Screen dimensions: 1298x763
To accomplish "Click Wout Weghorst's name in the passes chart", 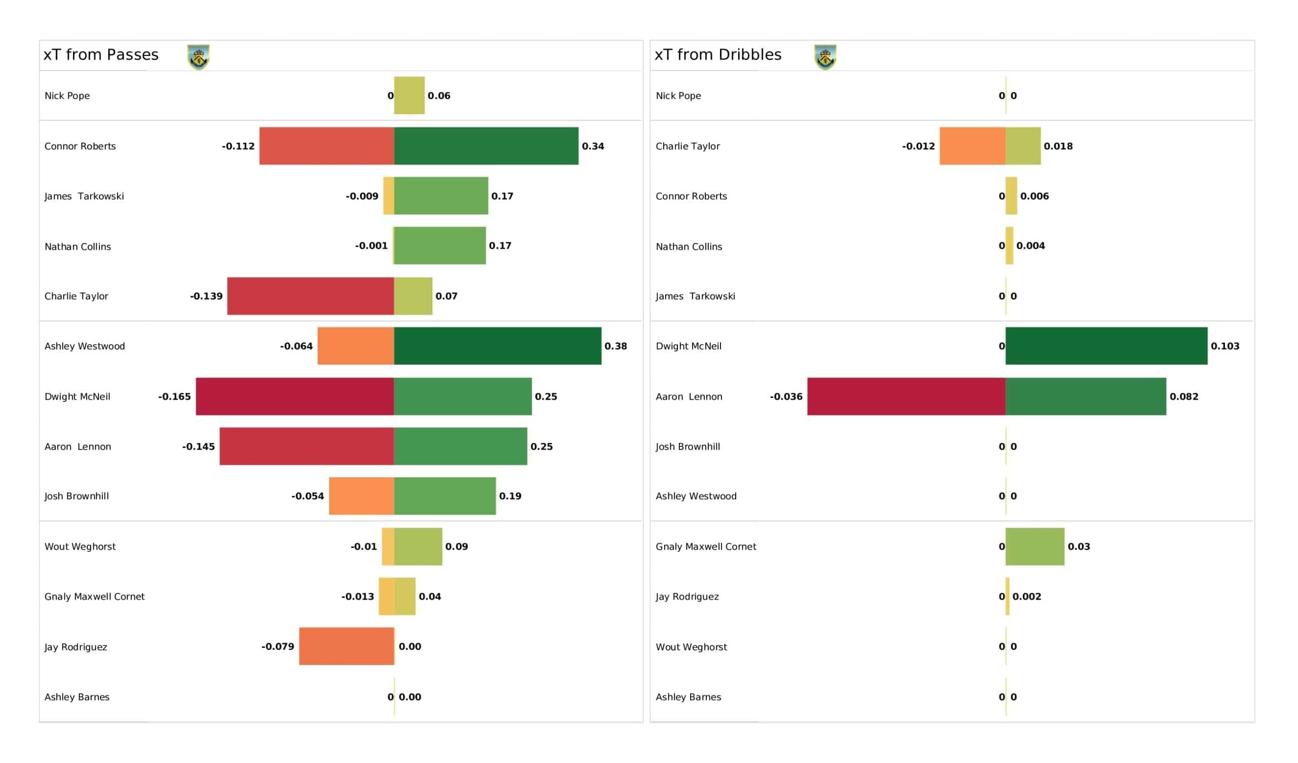I will 80,546.
